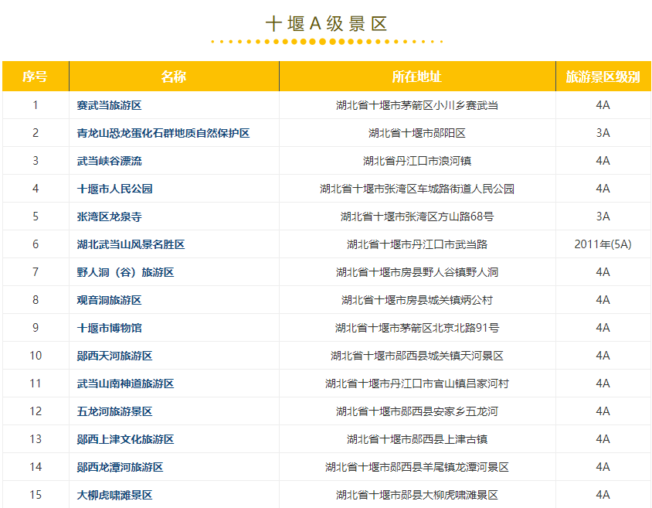Screen dimensions: 652x508
Task: Select address 湖北省十堰市丹江口市官山镇吕家河村
Action: (x=417, y=384)
